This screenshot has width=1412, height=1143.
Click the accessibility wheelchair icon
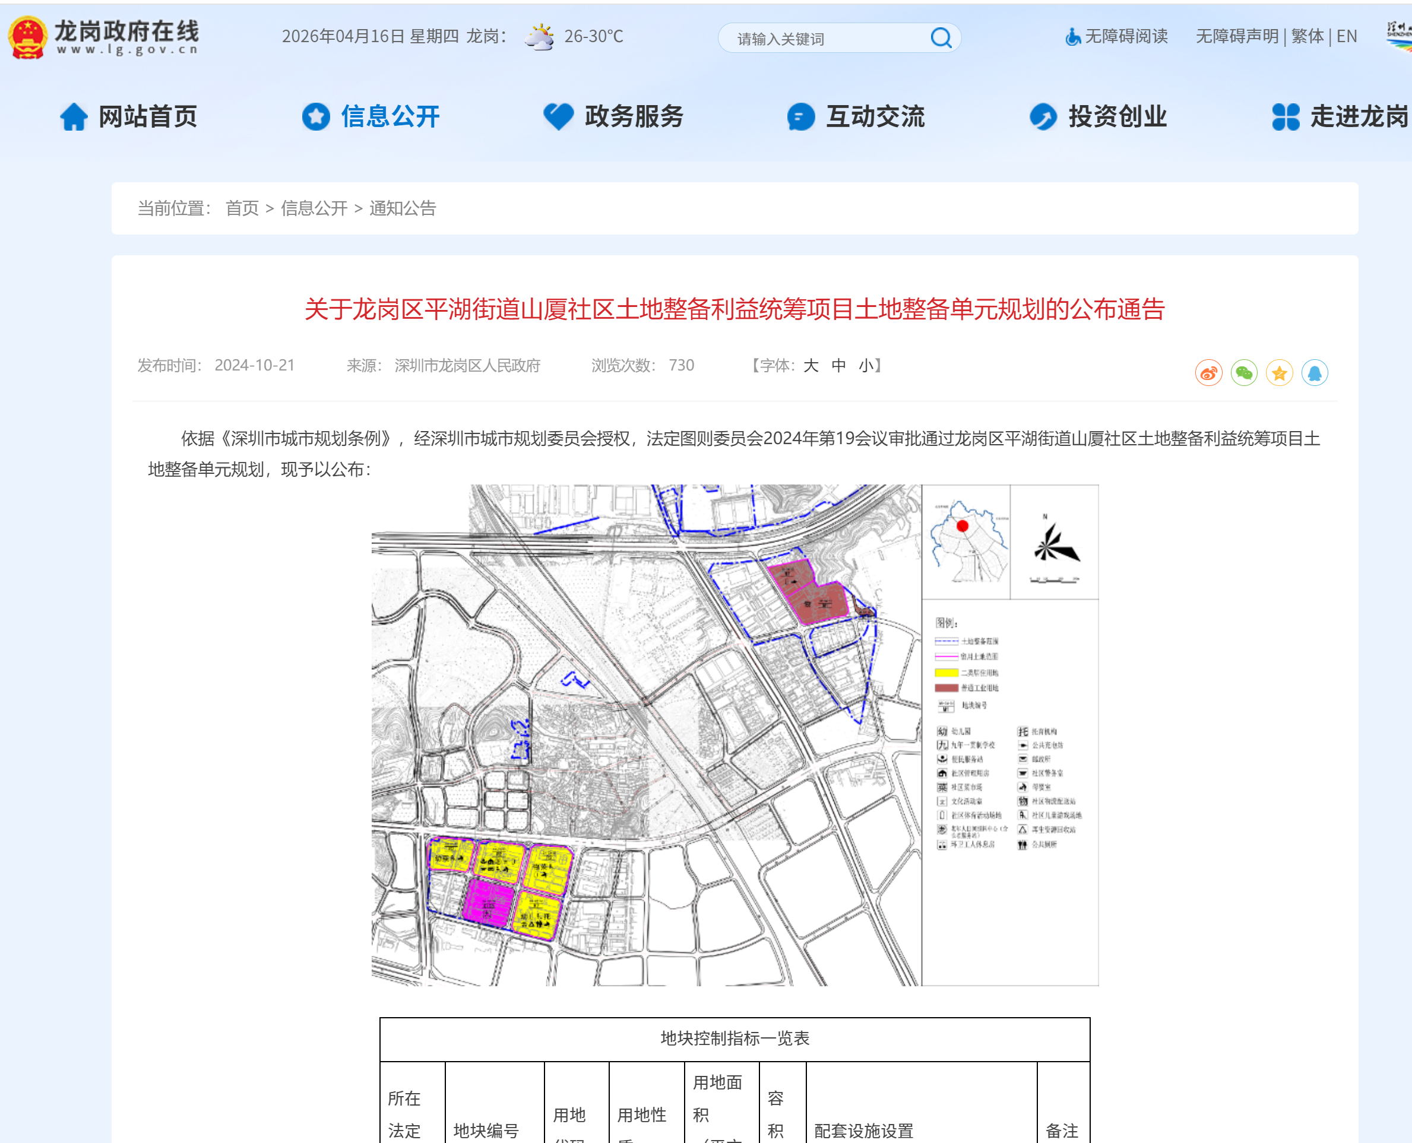point(1072,37)
